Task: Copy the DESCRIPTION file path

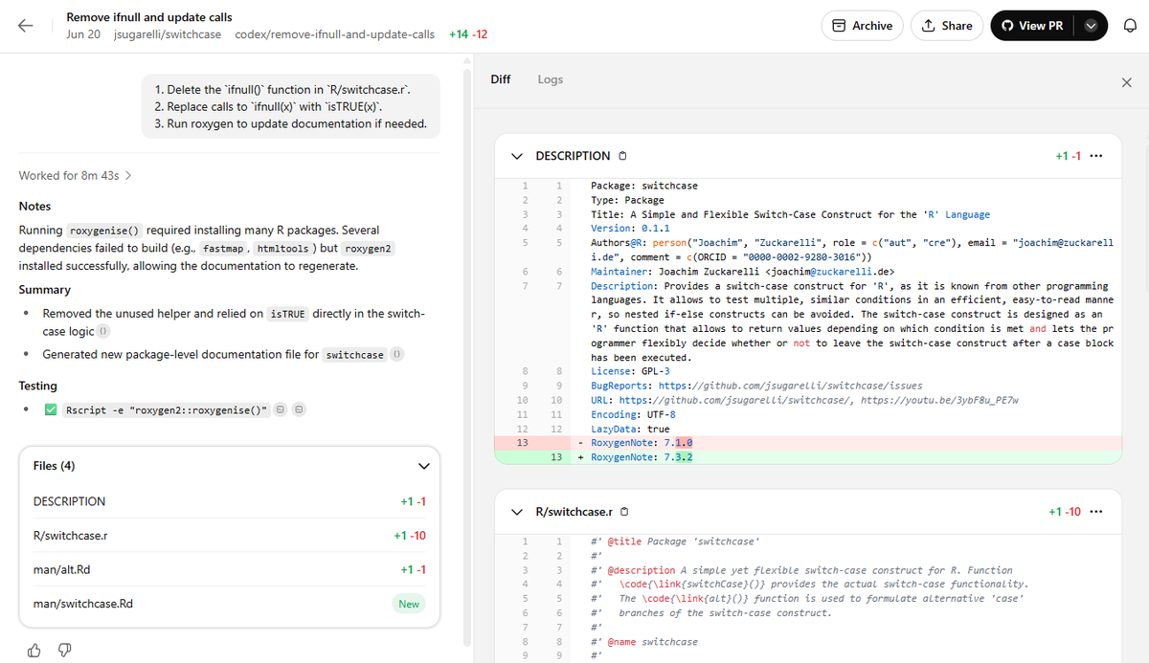Action: (623, 156)
